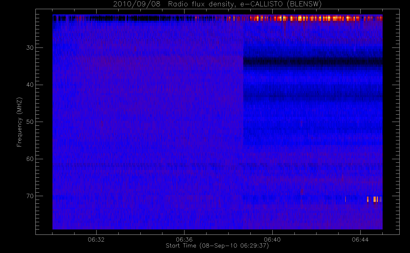Click the dark absorption band near 34 MHz
The height and width of the screenshot is (253, 410).
313,62
